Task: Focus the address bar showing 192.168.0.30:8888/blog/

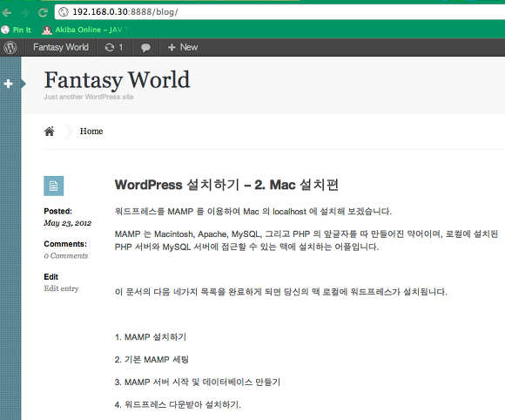Action: (279, 12)
